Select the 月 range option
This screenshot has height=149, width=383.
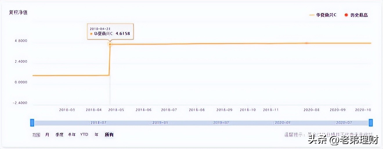tap(47, 135)
